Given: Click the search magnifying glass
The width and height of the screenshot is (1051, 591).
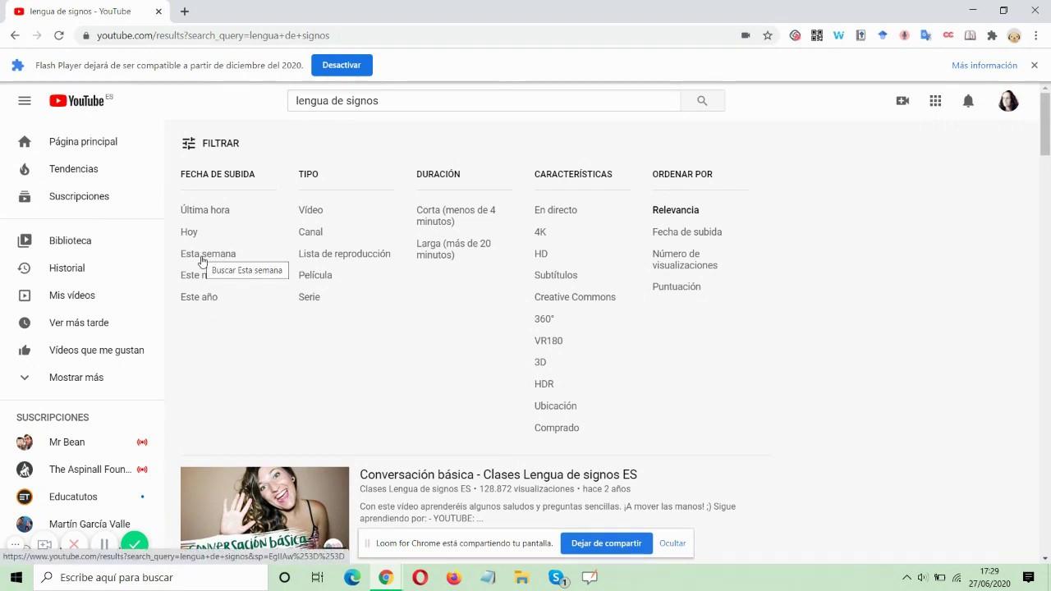Looking at the screenshot, I should coord(702,100).
